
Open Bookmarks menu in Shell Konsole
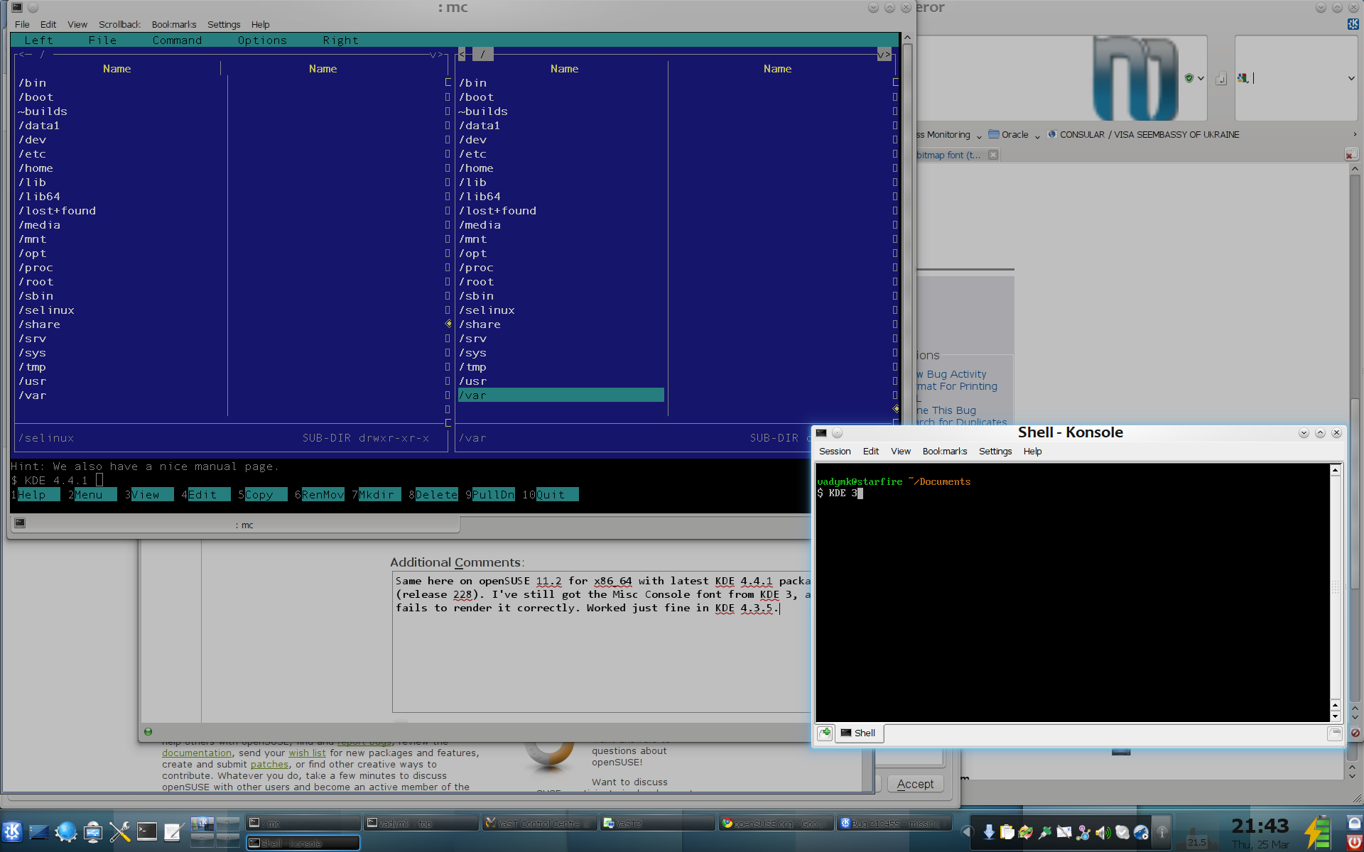point(945,452)
